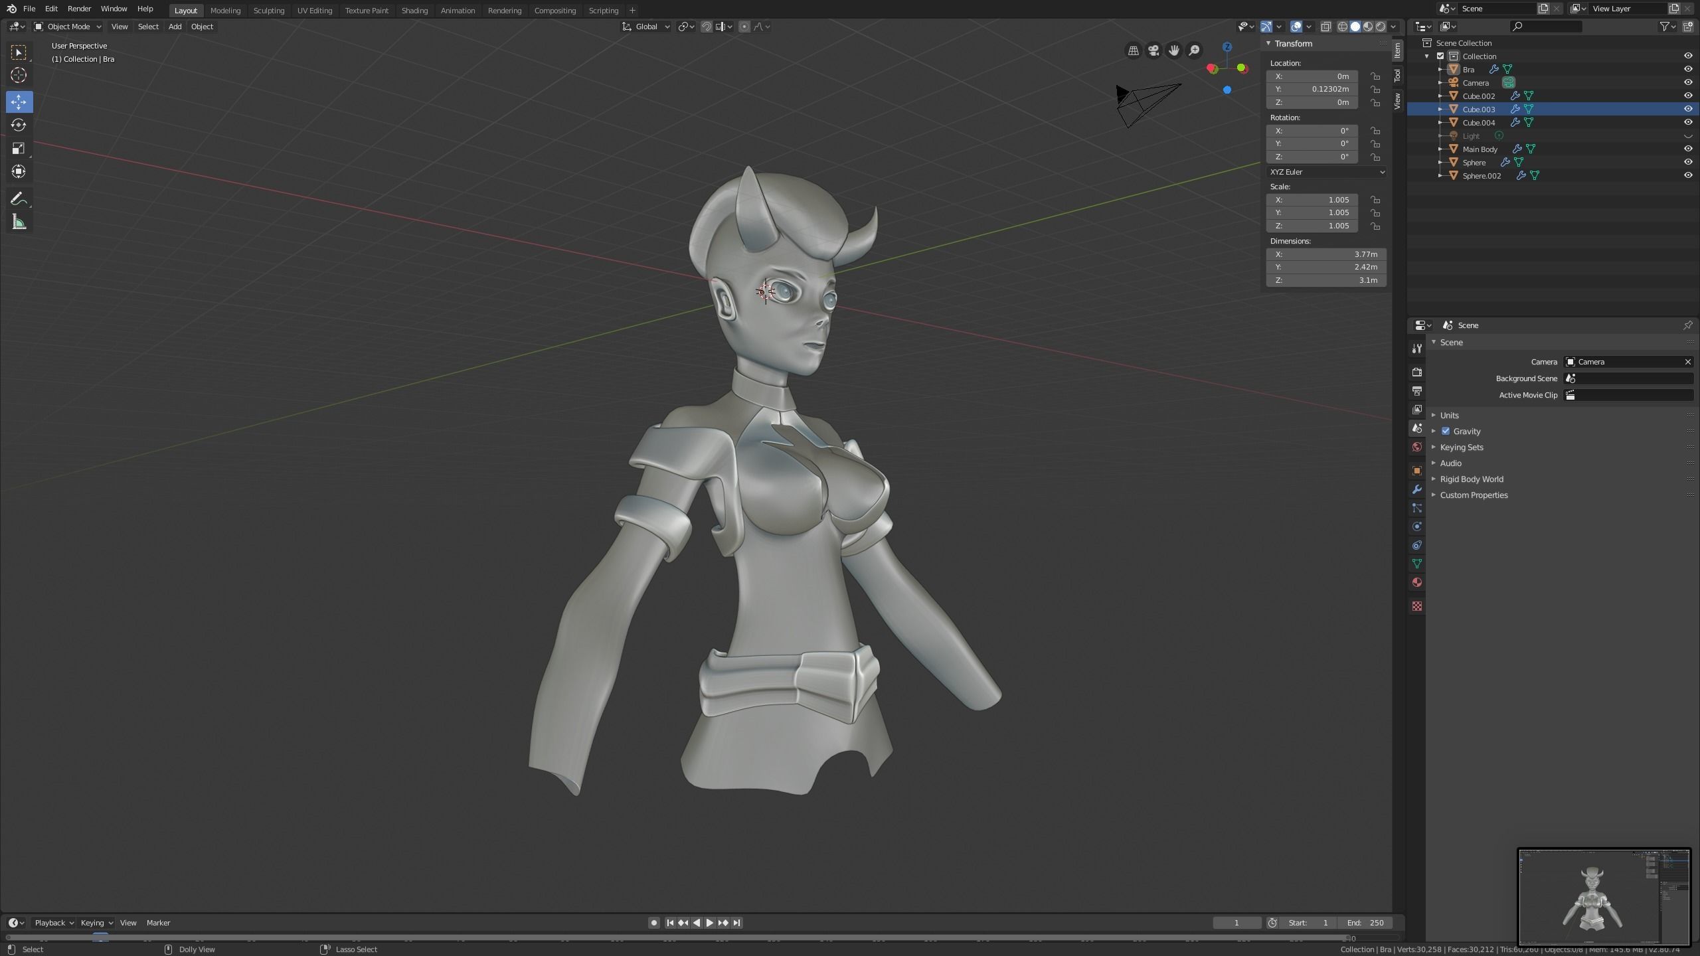Open the timeline Marker menu
This screenshot has width=1700, height=956.
(158, 923)
